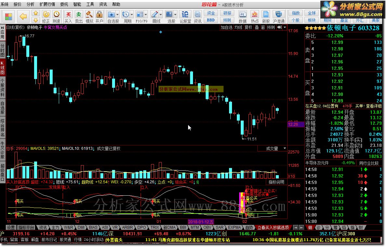
Task: Open 模拟 simulated trading
Action: pos(89,17)
